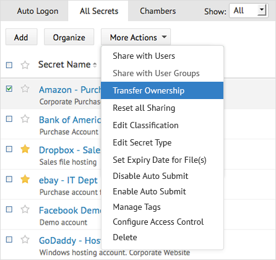This screenshot has width=276, height=260.
Task: Click the header favorites star icon
Action: pos(25,65)
